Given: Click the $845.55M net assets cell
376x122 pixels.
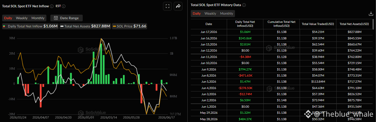Looking at the screenshot, I should coord(354,38).
